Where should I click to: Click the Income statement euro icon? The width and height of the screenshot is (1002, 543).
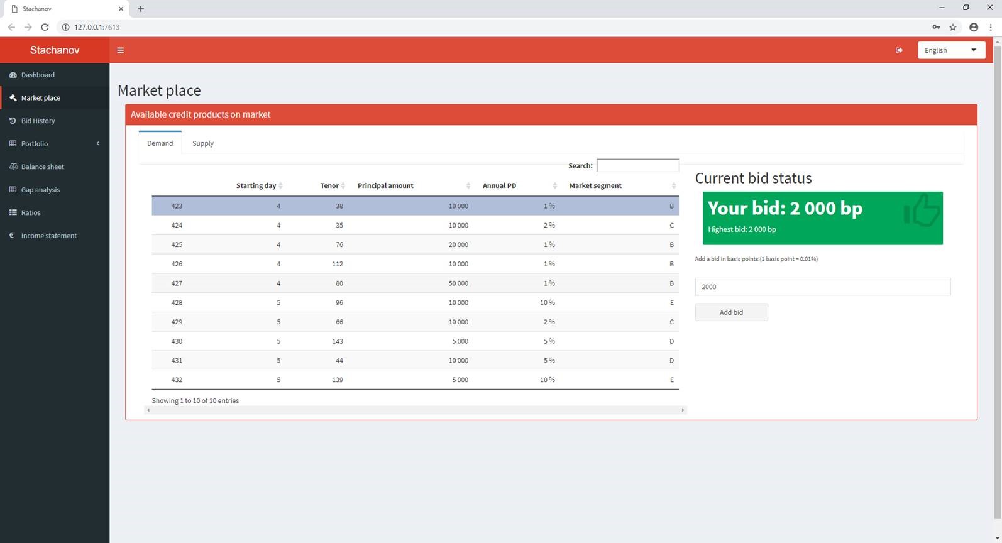pyautogui.click(x=12, y=236)
